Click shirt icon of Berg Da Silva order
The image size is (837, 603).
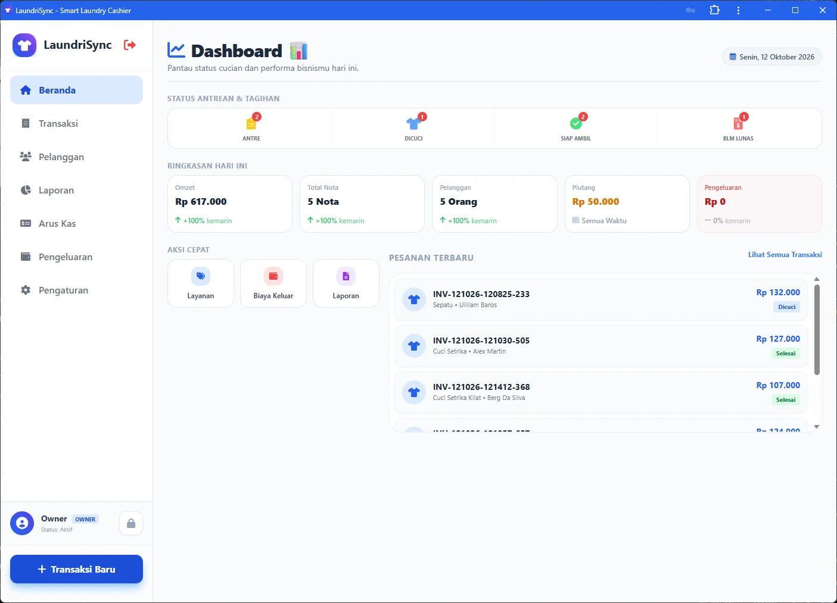pyautogui.click(x=414, y=392)
